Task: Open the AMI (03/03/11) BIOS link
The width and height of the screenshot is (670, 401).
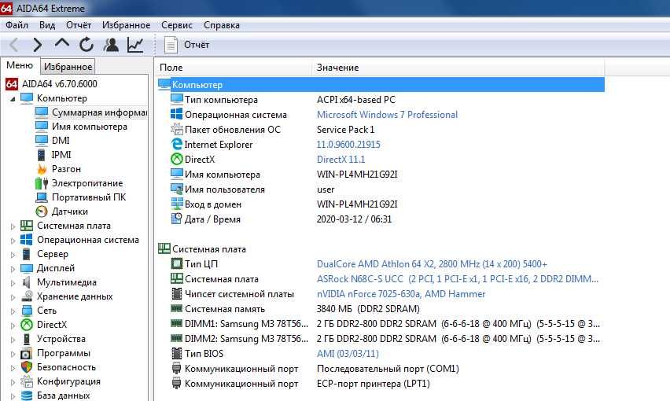Action: pos(348,354)
